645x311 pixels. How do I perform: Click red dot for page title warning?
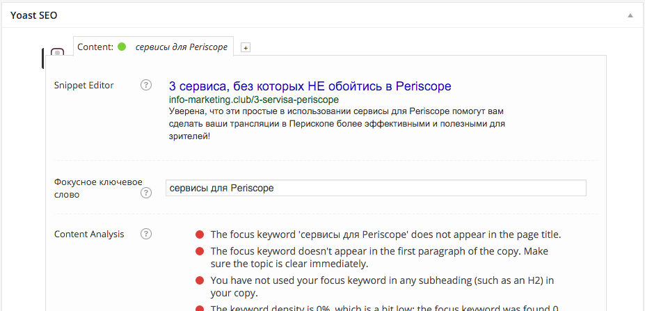pyautogui.click(x=200, y=234)
